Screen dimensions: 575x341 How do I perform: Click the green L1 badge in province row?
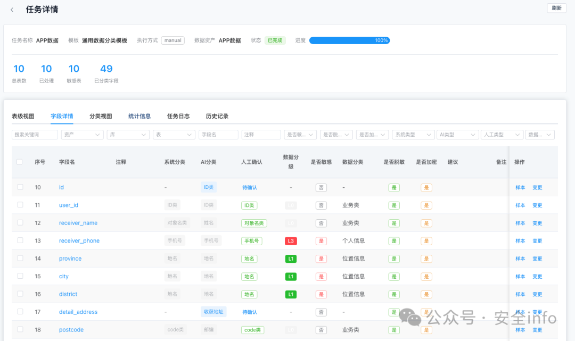coord(291,259)
